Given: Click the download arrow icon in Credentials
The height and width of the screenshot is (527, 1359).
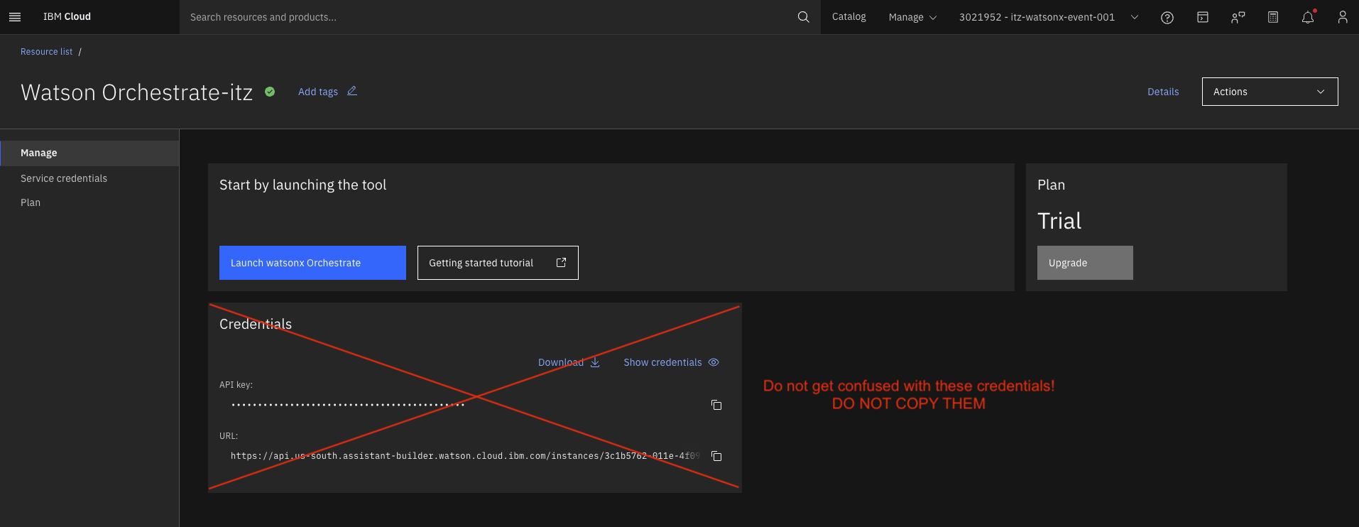Looking at the screenshot, I should click(x=595, y=362).
